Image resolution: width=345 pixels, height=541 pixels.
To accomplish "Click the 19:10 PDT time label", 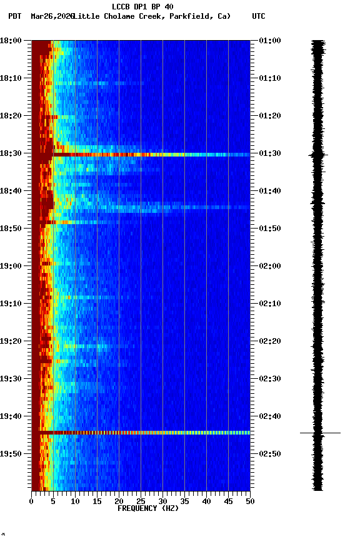I will 11,304.
